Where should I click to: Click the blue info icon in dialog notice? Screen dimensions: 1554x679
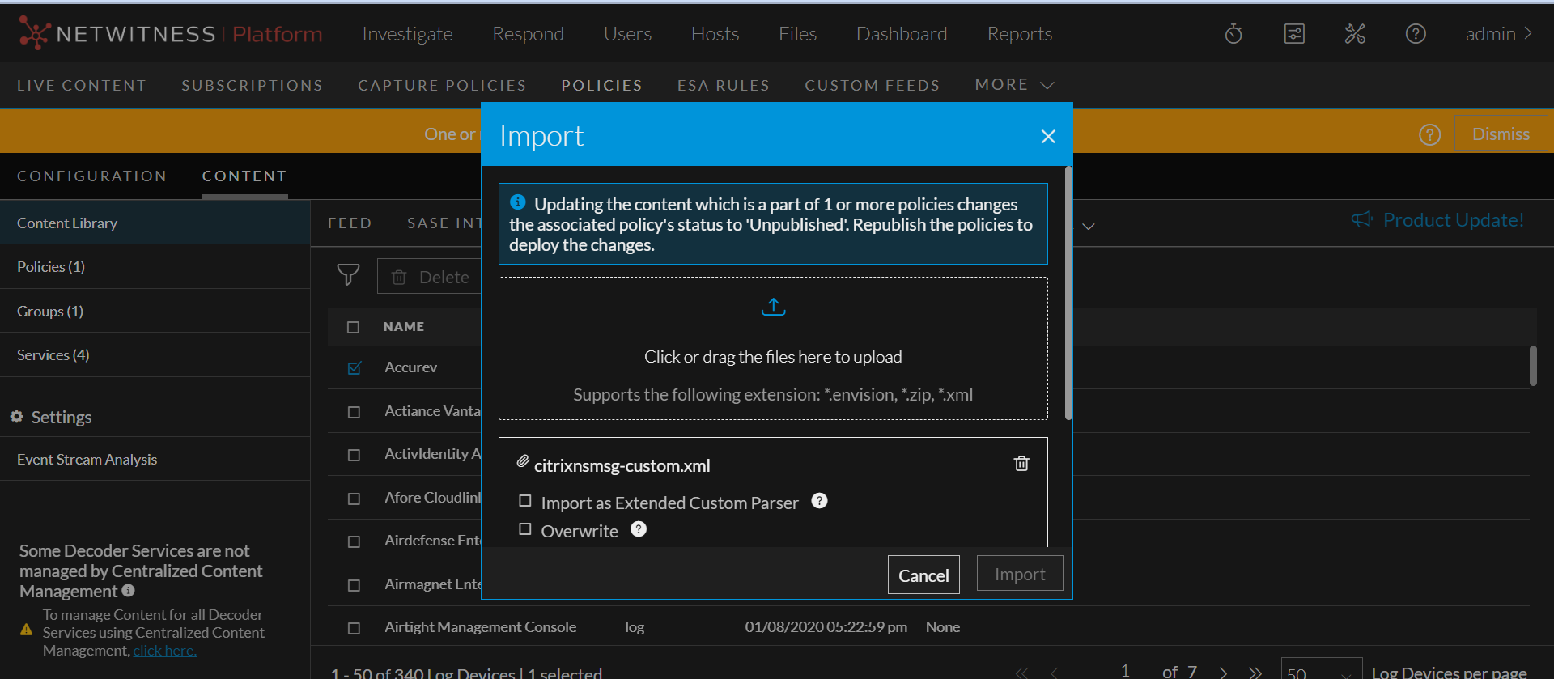tap(518, 202)
